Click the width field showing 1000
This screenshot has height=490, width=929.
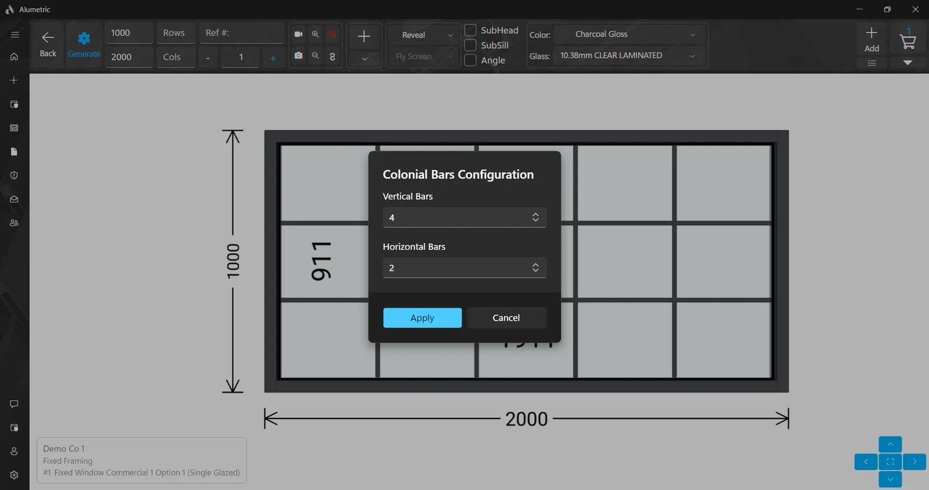(x=129, y=33)
